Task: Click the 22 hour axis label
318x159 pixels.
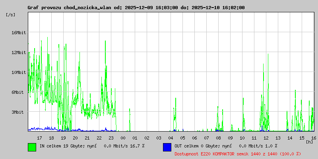Action: 99,138
